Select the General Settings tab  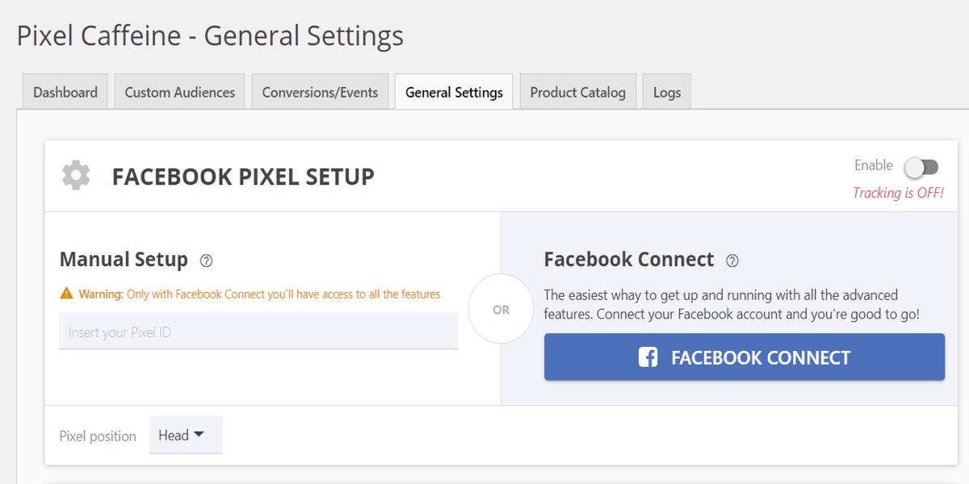click(x=454, y=92)
